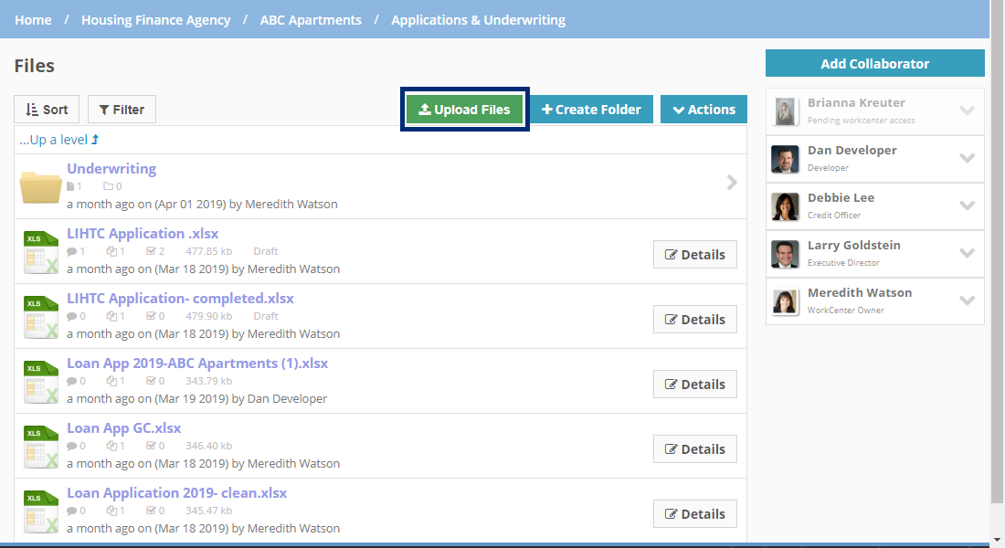This screenshot has width=1005, height=548.
Task: Click Dan Developer's profile photo
Action: (x=785, y=159)
